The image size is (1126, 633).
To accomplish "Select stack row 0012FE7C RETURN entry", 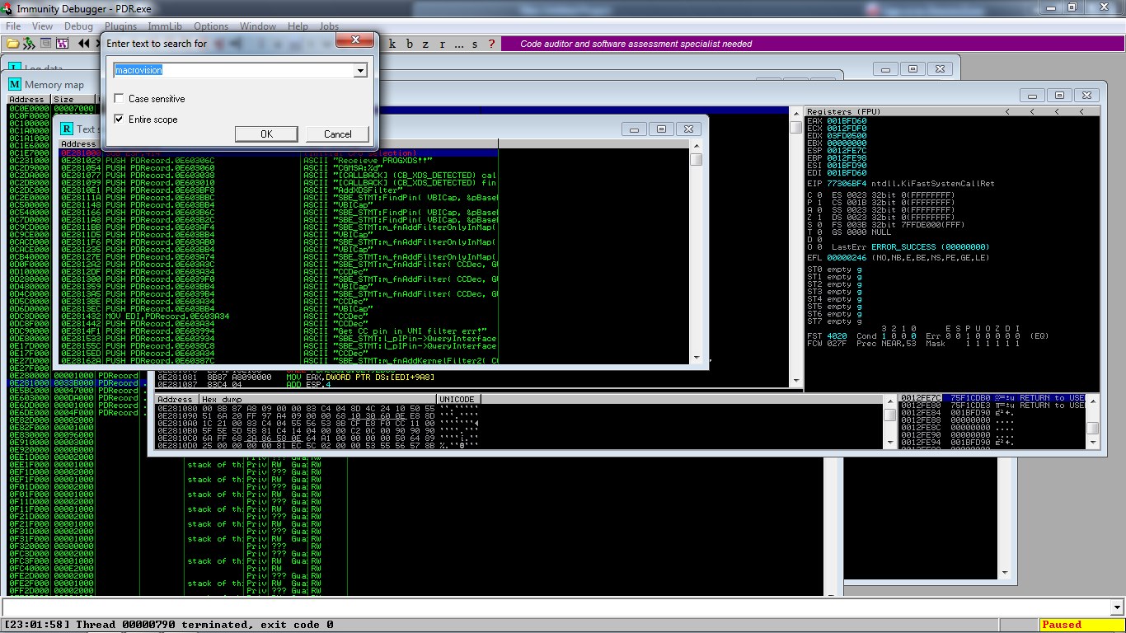I will [992, 398].
